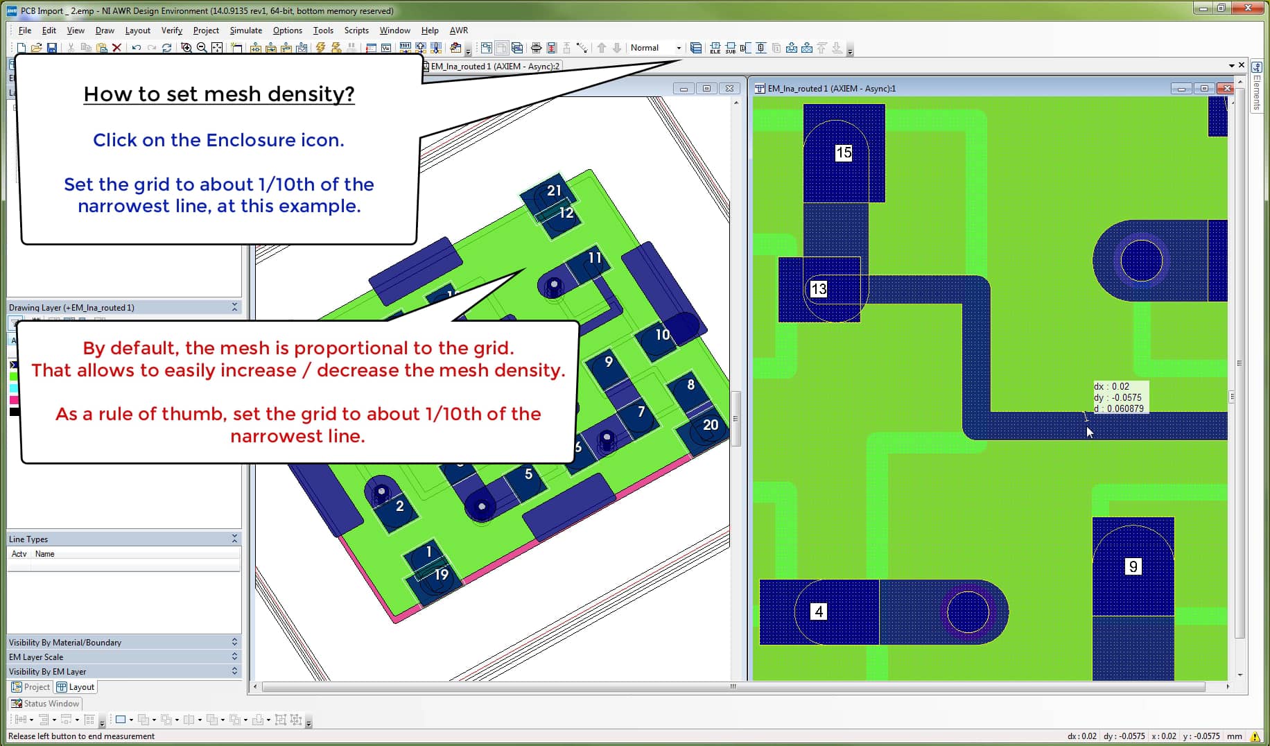This screenshot has width=1270, height=746.
Task: Open the Simulate menu
Action: point(245,31)
